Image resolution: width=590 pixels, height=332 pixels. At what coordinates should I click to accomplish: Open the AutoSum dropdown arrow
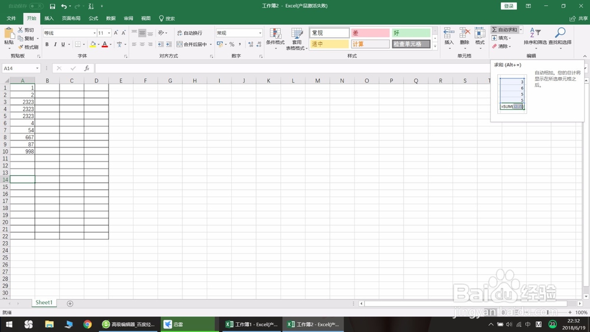click(521, 29)
